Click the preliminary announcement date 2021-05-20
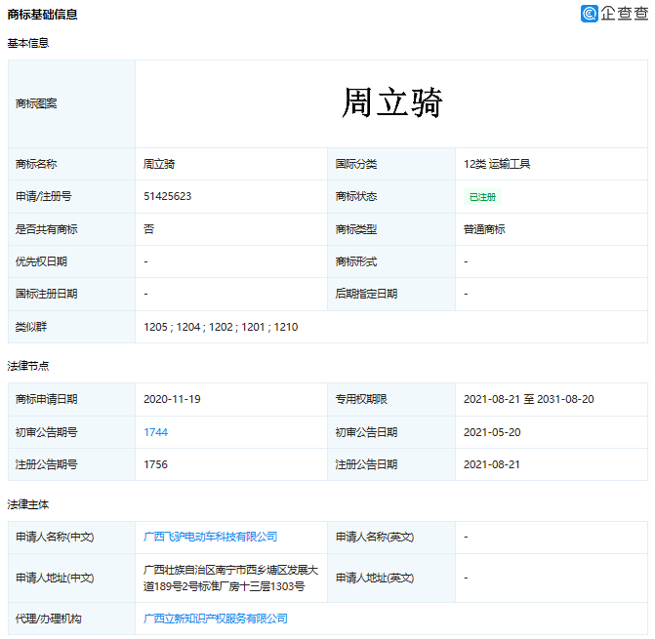Image resolution: width=655 pixels, height=639 pixels. pos(492,432)
